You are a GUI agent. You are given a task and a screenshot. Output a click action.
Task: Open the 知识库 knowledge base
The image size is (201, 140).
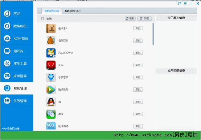(17, 51)
